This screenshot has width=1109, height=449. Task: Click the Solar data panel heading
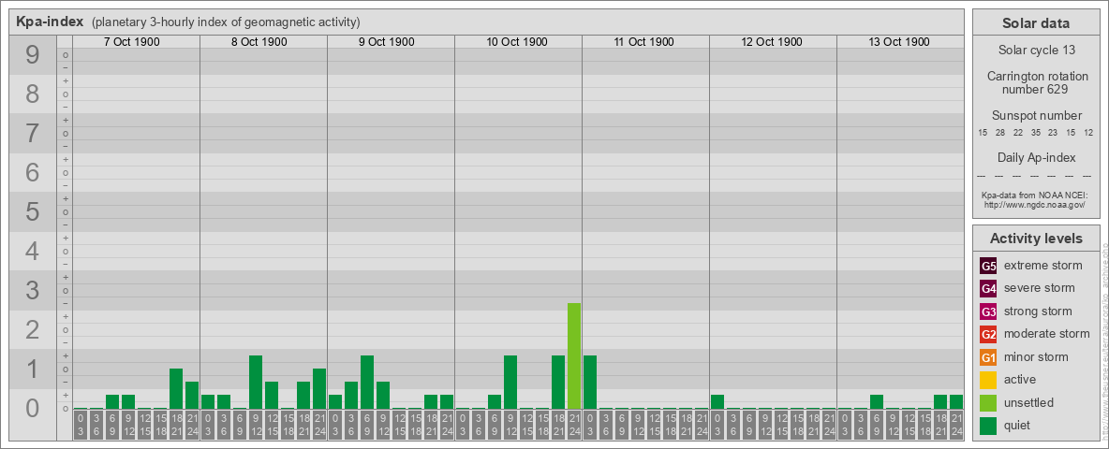click(x=1035, y=23)
